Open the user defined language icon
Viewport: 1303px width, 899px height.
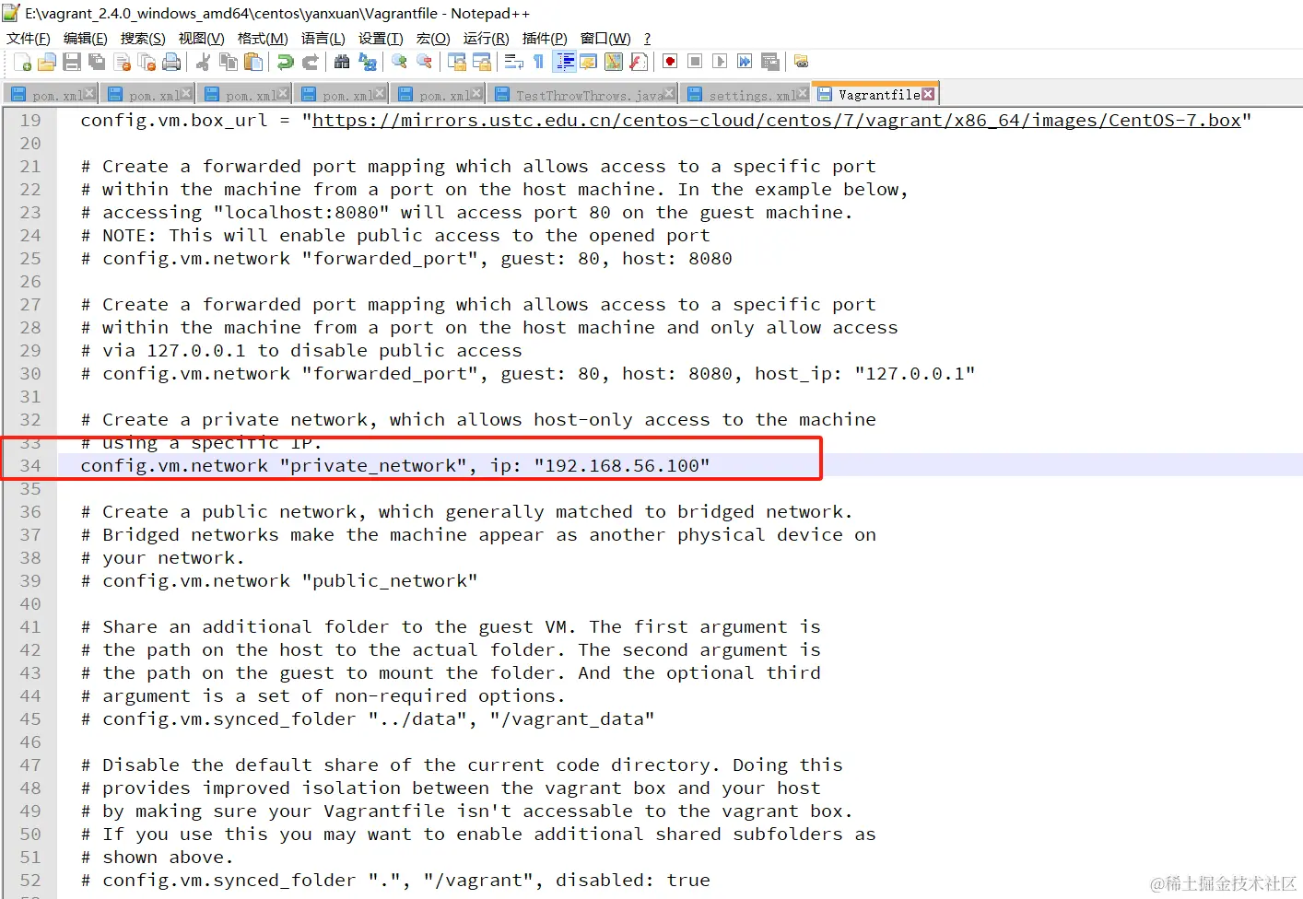point(588,62)
